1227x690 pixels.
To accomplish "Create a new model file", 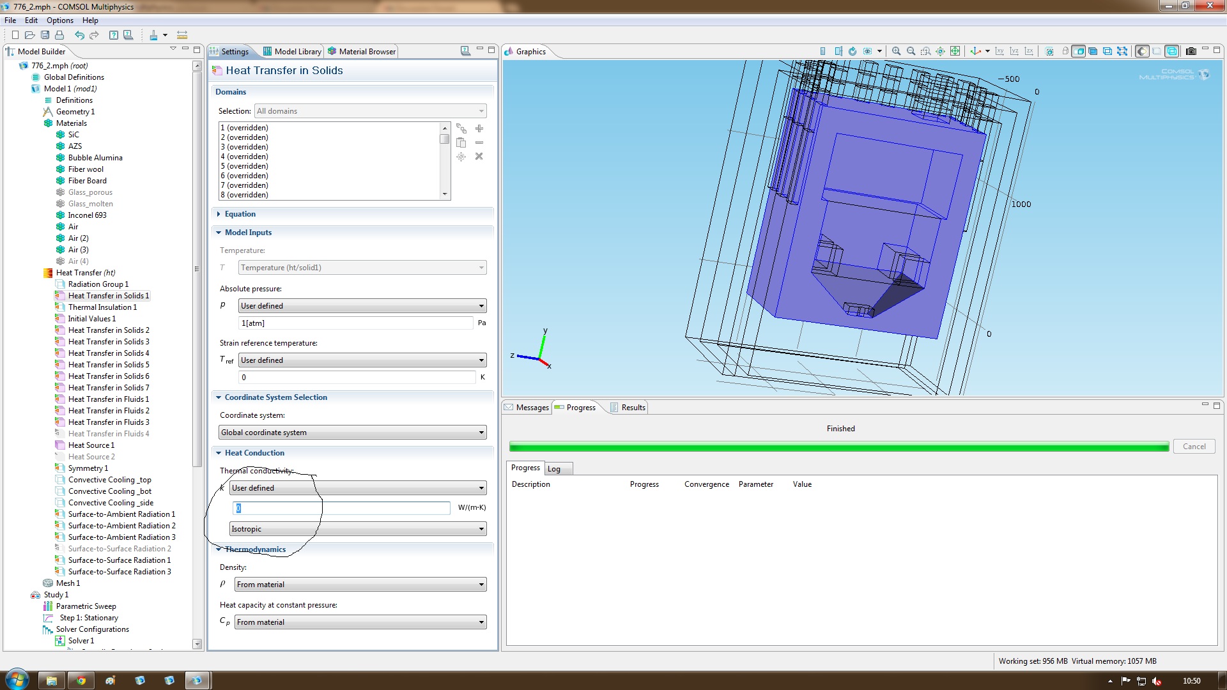I will coord(15,35).
